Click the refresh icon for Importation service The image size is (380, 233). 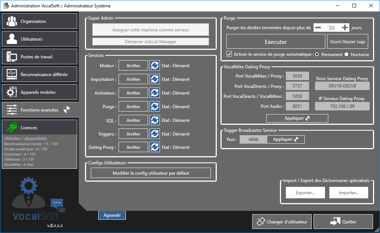(155, 79)
